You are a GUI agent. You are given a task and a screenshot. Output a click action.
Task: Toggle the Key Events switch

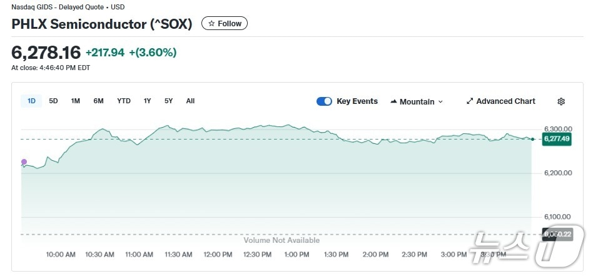click(x=324, y=101)
